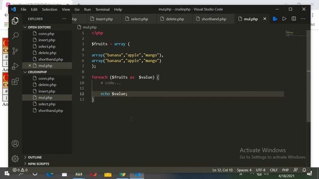Click the Run Code play button

coord(284,19)
